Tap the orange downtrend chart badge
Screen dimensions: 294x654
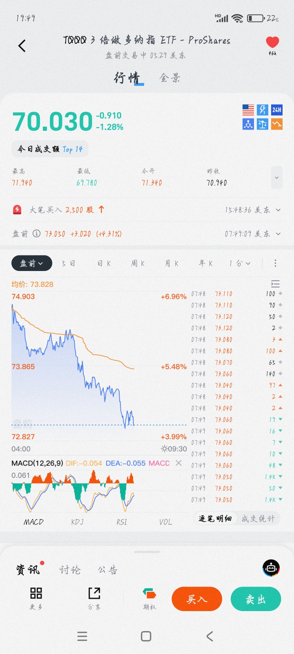point(277,124)
